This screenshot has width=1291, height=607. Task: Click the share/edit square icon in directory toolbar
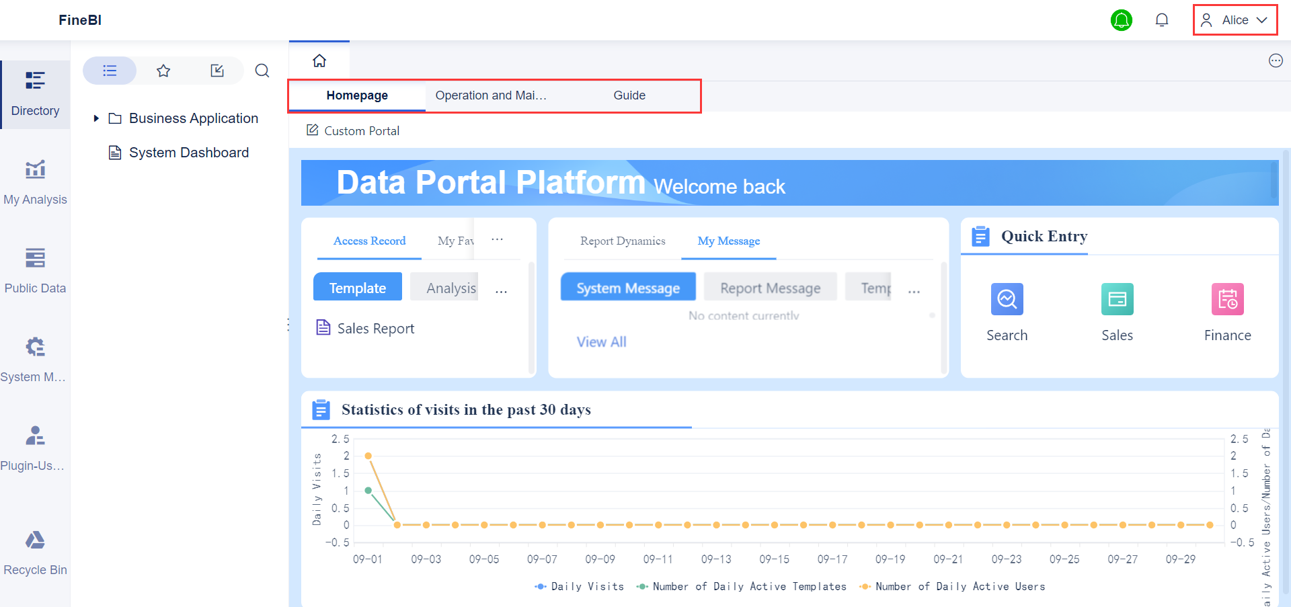(x=217, y=71)
